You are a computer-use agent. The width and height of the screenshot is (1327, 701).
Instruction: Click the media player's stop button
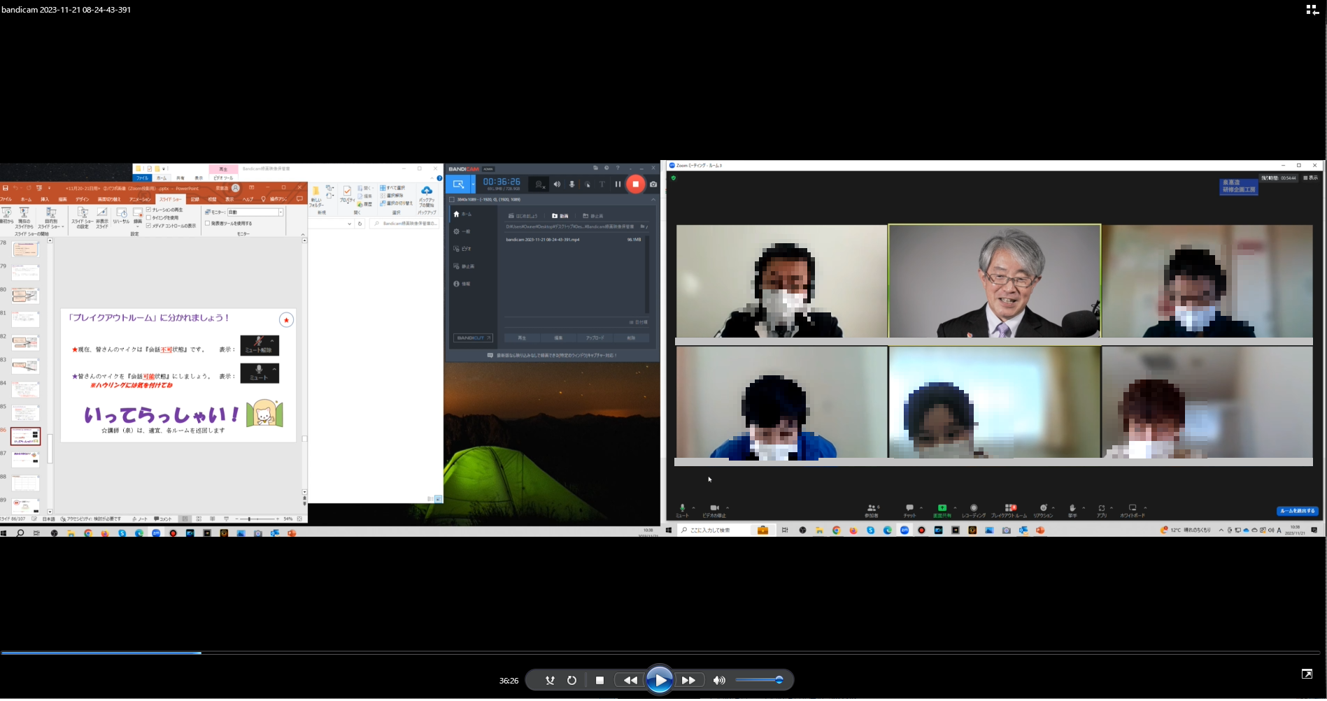pos(599,680)
